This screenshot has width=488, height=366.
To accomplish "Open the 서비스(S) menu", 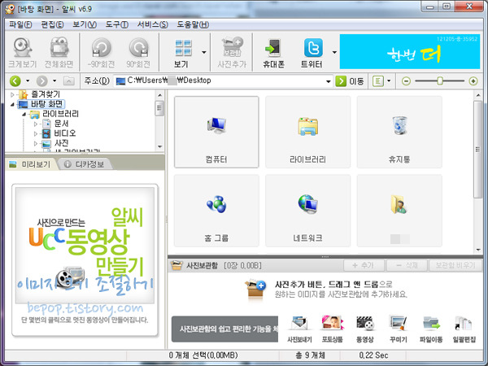I will [x=153, y=24].
